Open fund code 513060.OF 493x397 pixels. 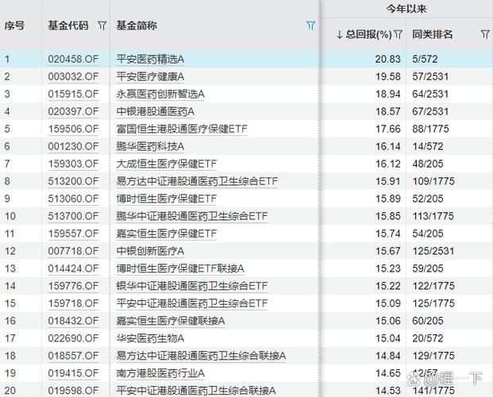[73, 198]
